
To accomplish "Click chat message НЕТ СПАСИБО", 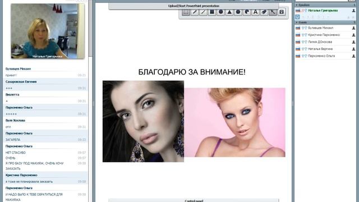I will (16, 153).
